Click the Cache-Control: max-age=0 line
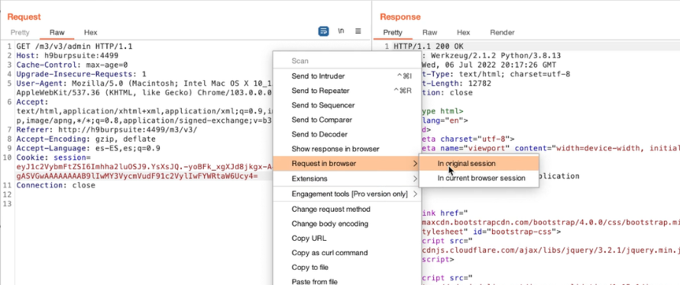 72,65
